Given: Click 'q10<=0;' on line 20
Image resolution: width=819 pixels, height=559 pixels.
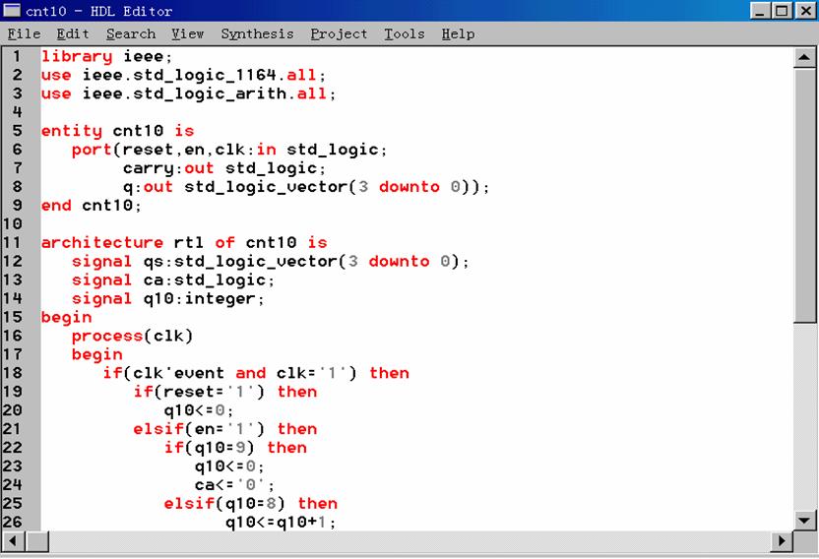Looking at the screenshot, I should pos(199,410).
